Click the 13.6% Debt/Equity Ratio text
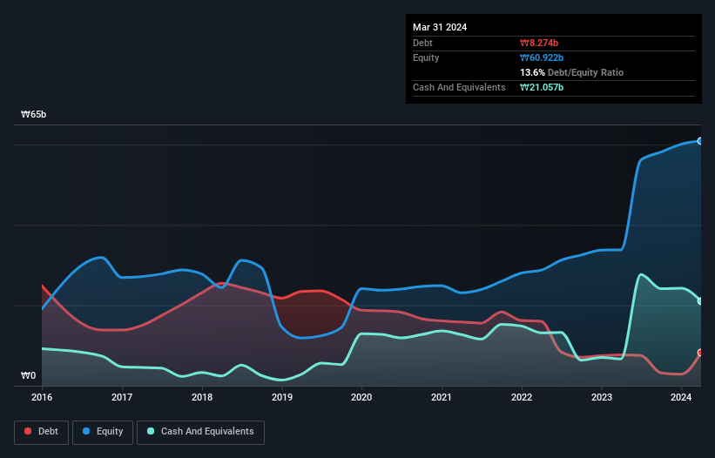This screenshot has height=458, width=715. tap(572, 72)
